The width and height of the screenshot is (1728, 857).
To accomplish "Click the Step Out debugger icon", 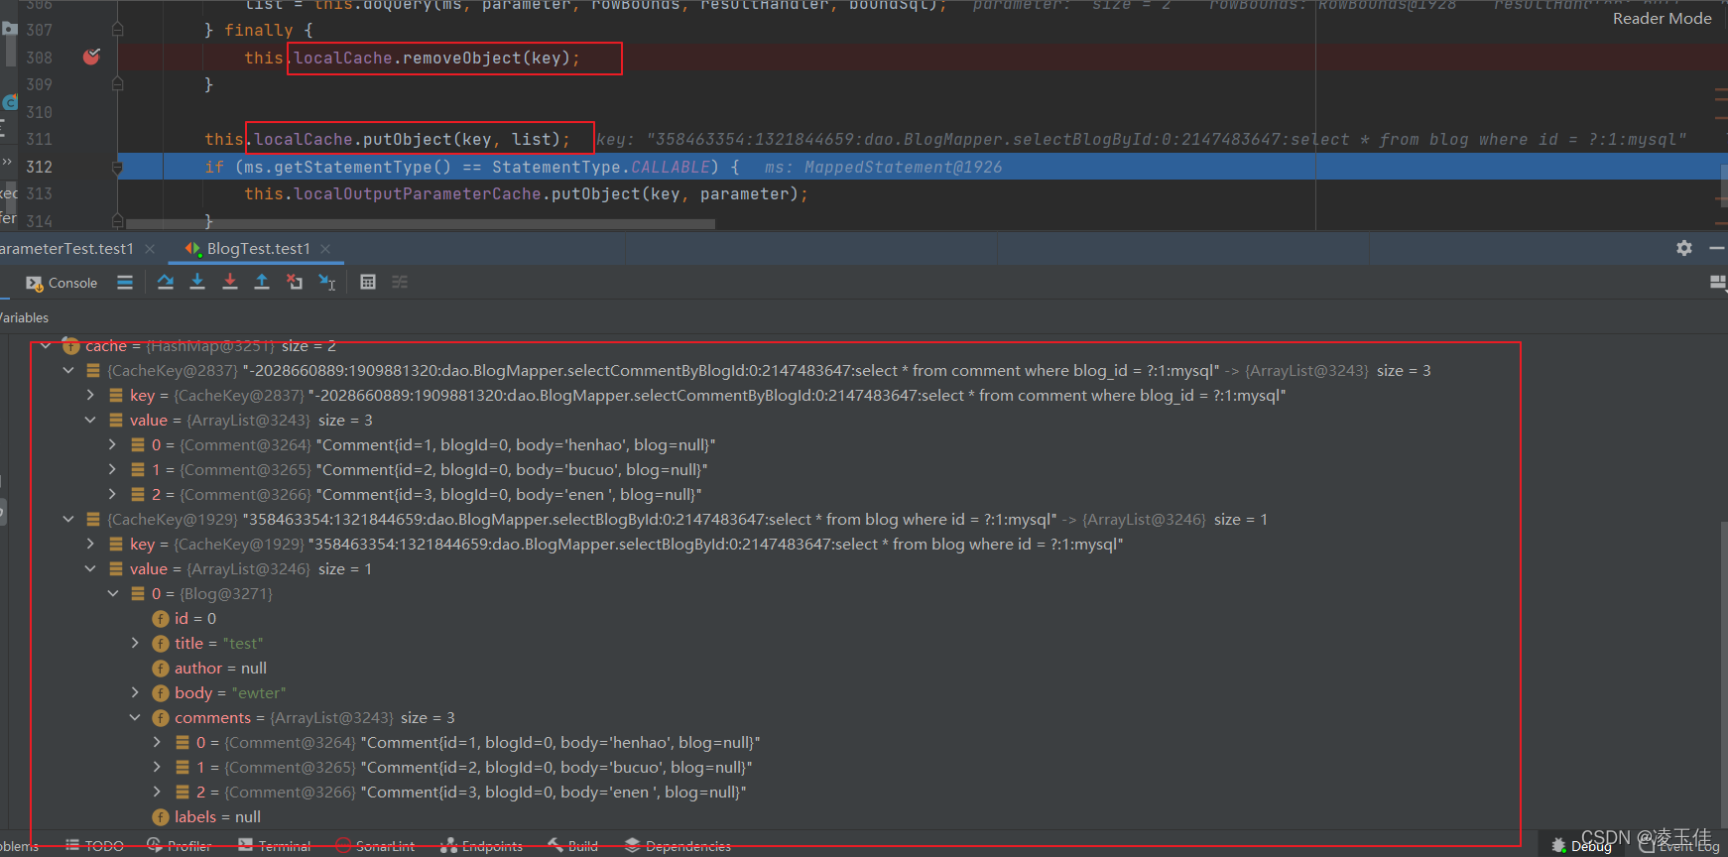I will [x=262, y=283].
